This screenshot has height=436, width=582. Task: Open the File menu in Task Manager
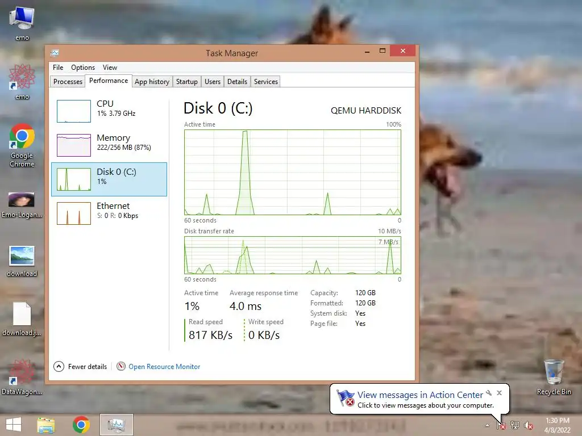tap(58, 68)
